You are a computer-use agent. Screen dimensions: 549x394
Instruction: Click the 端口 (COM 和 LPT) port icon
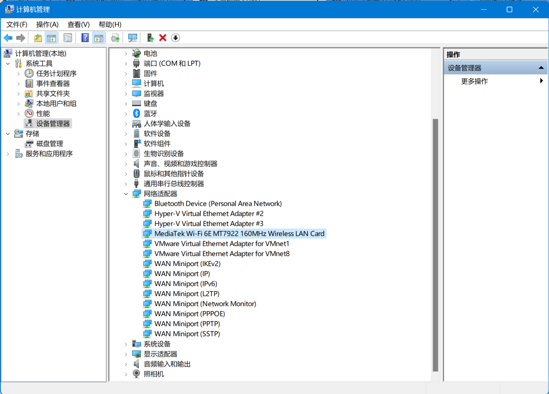(x=137, y=63)
